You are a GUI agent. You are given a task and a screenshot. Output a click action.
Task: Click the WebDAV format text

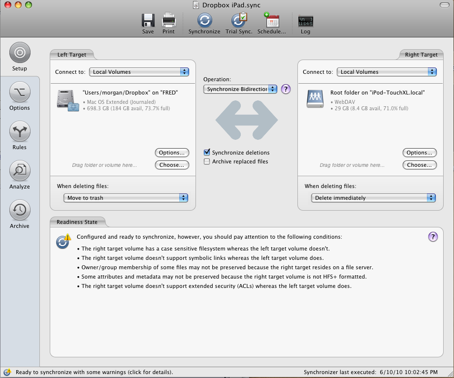click(343, 102)
